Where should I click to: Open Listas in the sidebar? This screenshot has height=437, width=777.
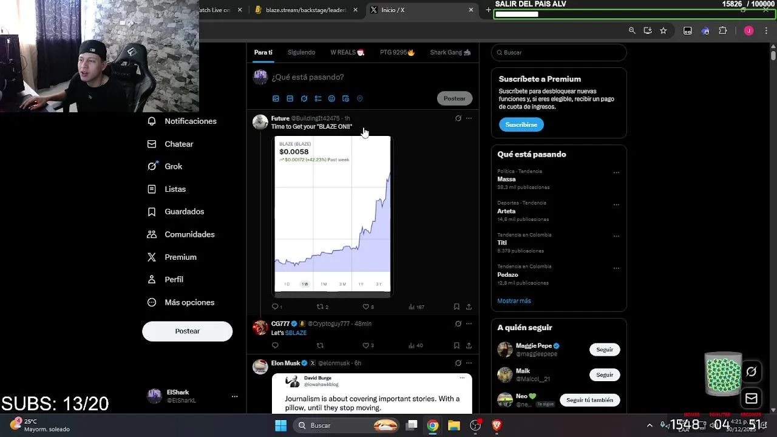167,189
